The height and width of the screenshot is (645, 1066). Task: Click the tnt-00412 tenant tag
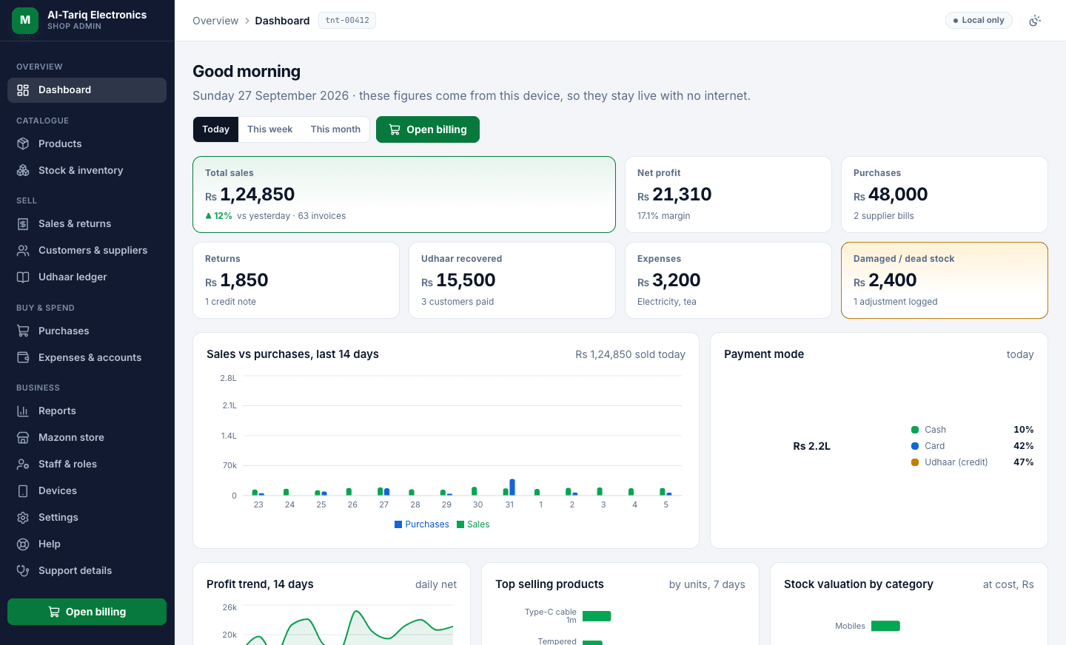click(347, 21)
